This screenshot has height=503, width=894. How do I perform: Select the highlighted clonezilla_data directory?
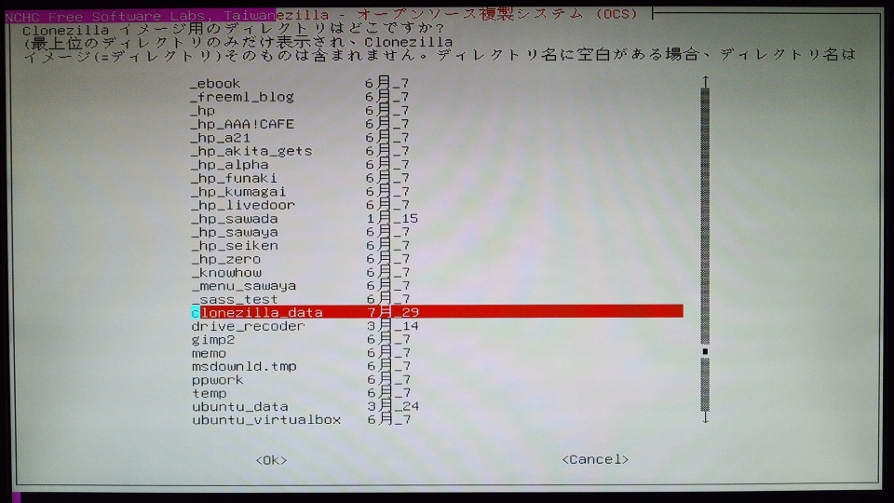point(437,312)
